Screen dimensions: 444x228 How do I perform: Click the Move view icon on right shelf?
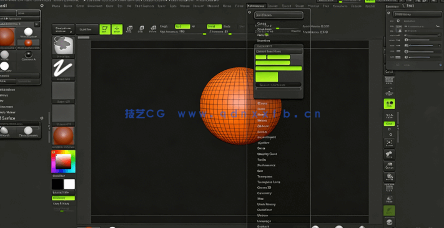tap(389, 154)
